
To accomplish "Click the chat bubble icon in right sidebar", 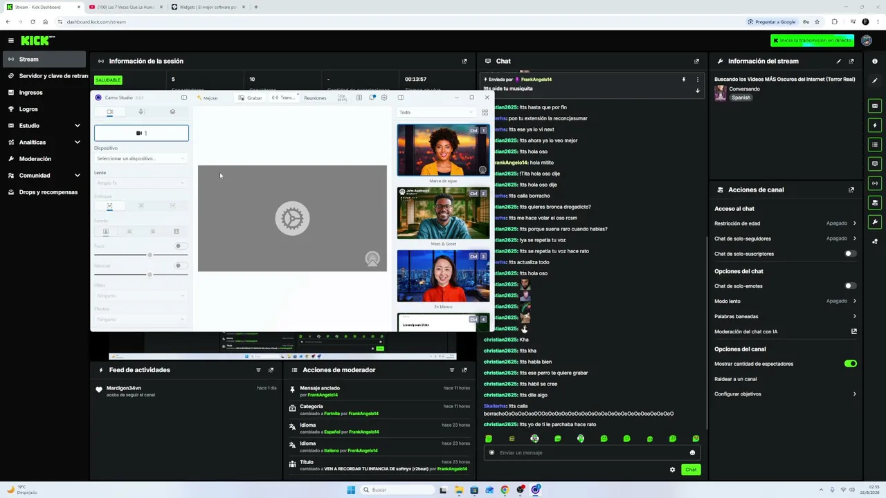I will pyautogui.click(x=875, y=164).
